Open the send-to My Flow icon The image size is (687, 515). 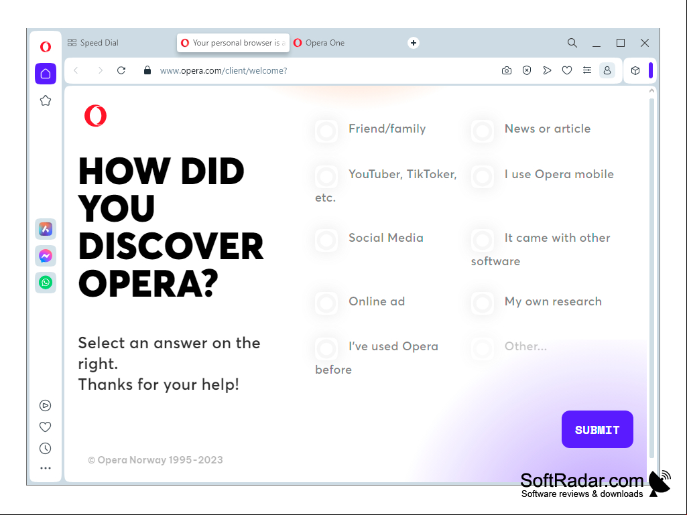(x=547, y=70)
